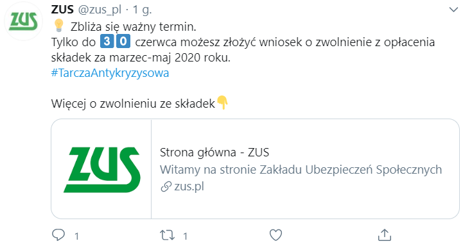
Task: Click the 'Witamy na stronie Zakładu' card description
Action: (x=301, y=170)
